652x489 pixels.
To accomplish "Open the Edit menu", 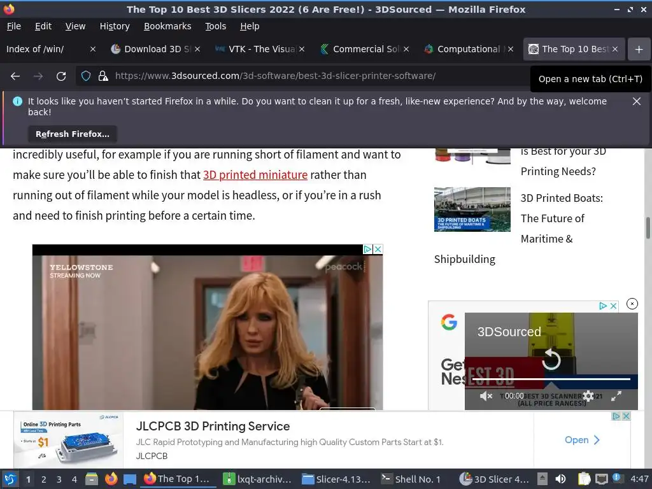I will click(x=43, y=26).
